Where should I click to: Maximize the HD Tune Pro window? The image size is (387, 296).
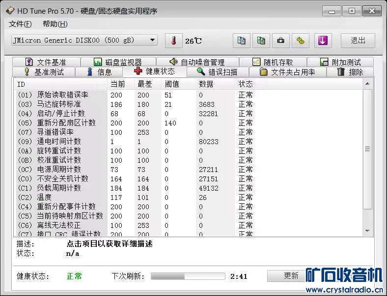(x=352, y=11)
